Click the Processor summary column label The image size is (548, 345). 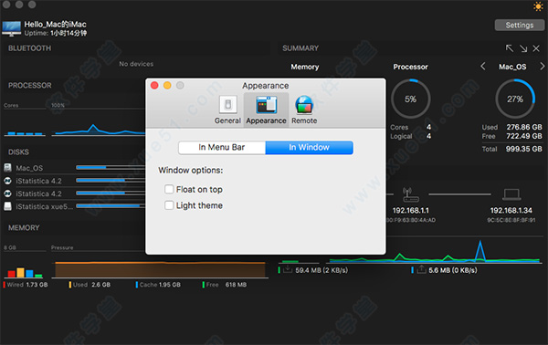410,67
